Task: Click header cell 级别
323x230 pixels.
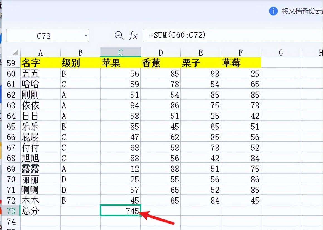Action: click(x=80, y=63)
